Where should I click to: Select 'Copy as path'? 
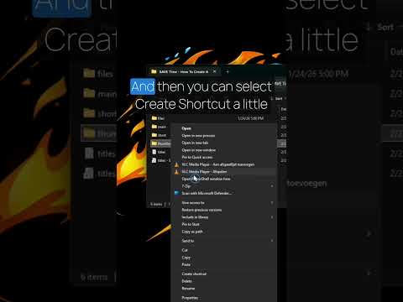pos(224,232)
